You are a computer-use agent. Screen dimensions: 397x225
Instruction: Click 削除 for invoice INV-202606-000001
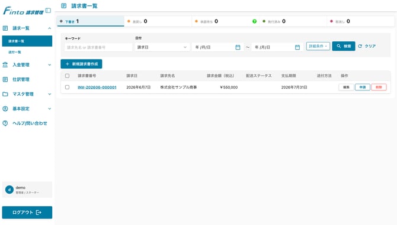click(379, 87)
